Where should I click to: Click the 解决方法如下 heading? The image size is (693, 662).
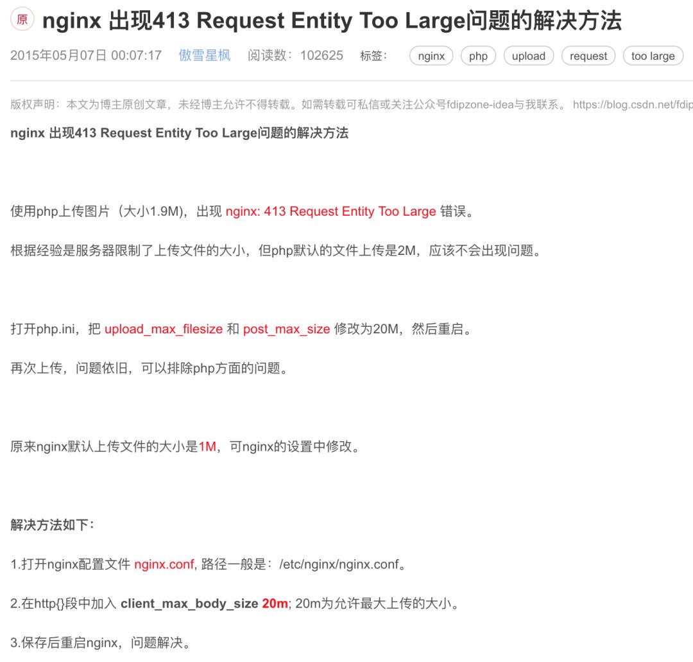52,525
